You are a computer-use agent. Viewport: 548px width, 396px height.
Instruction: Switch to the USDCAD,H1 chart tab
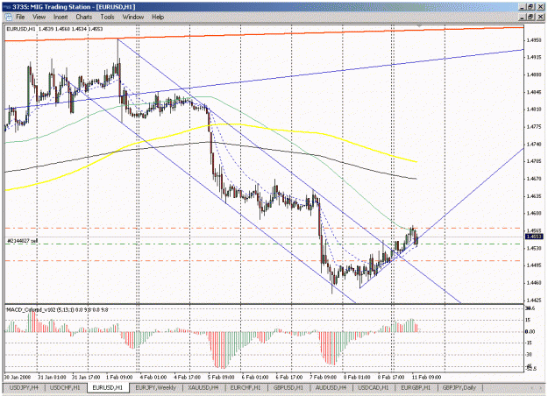pos(374,387)
